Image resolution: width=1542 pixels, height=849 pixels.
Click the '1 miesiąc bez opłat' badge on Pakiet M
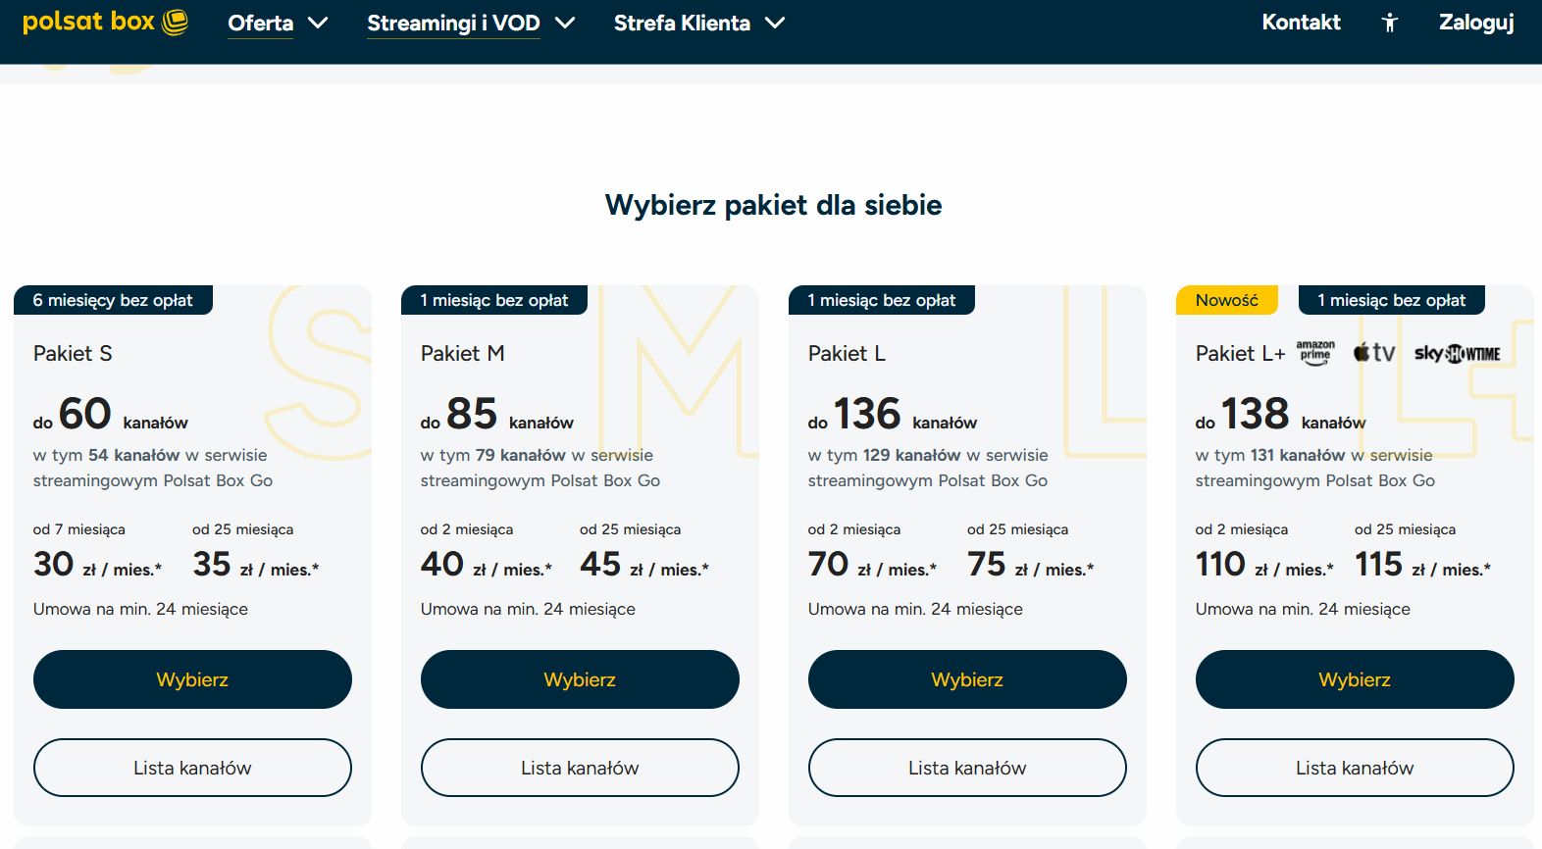coord(494,300)
